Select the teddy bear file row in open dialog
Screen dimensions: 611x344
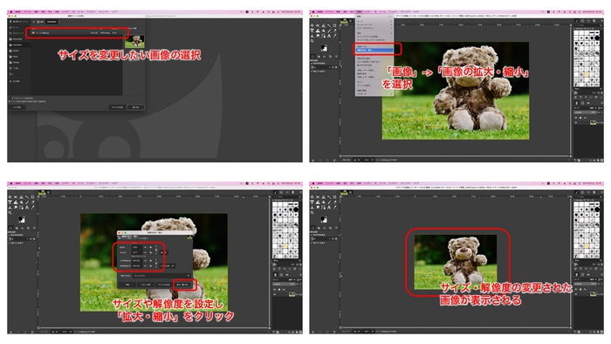(76, 32)
